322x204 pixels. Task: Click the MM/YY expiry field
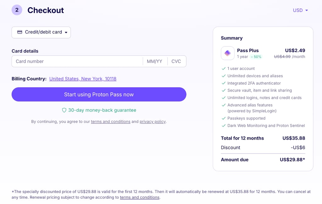[155, 61]
